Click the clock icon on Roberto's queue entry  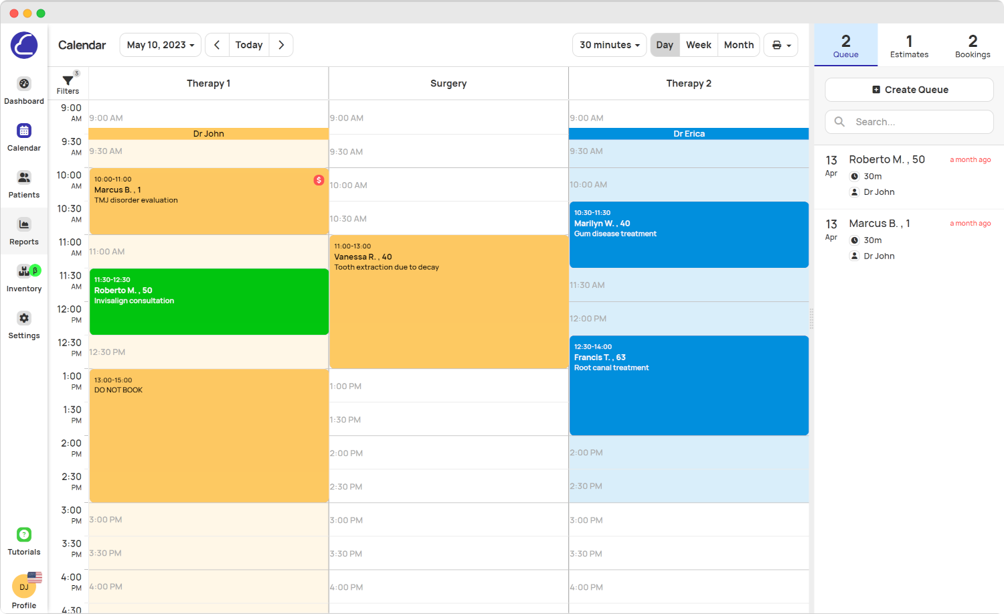[x=854, y=177]
